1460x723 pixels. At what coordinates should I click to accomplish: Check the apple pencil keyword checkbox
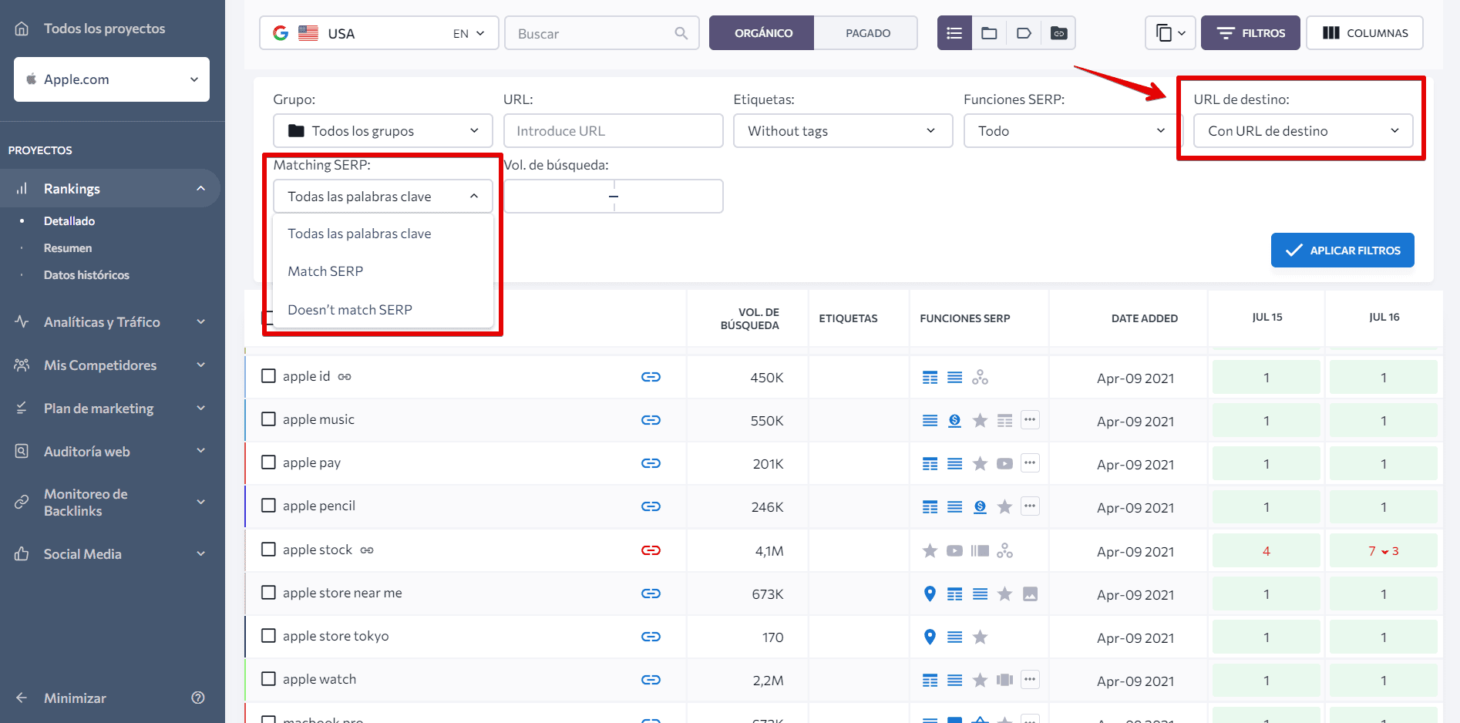point(268,506)
